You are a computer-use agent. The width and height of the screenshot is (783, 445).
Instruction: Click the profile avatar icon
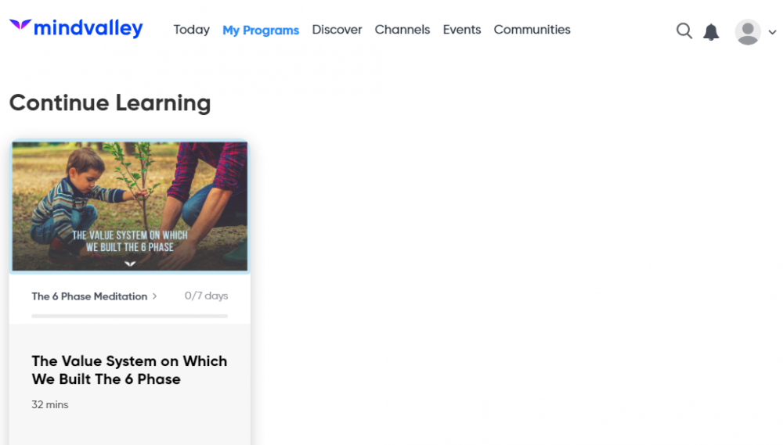coord(748,32)
